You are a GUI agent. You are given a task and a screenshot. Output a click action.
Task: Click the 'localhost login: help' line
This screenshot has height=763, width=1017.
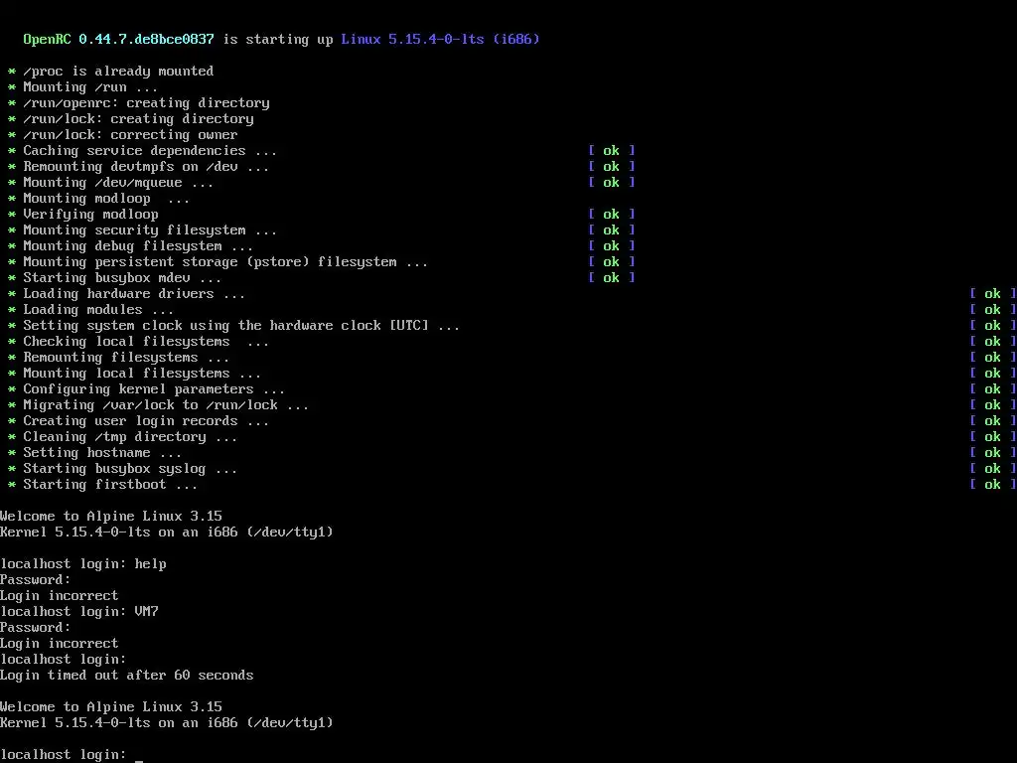pos(83,564)
